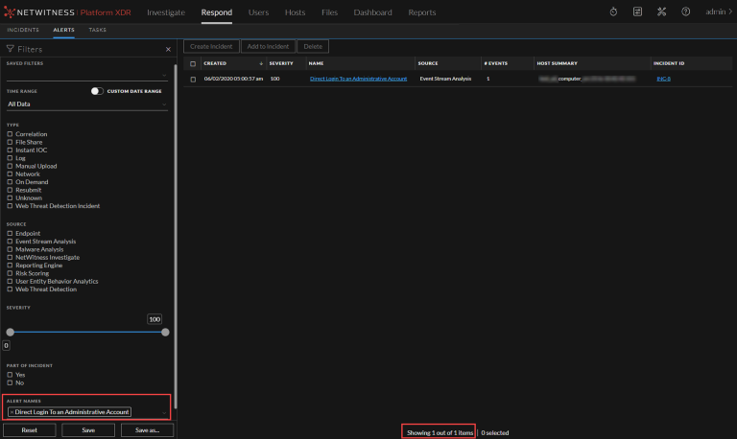This screenshot has height=439, width=737.
Task: Check the Correlation type checkbox
Action: pyautogui.click(x=10, y=134)
